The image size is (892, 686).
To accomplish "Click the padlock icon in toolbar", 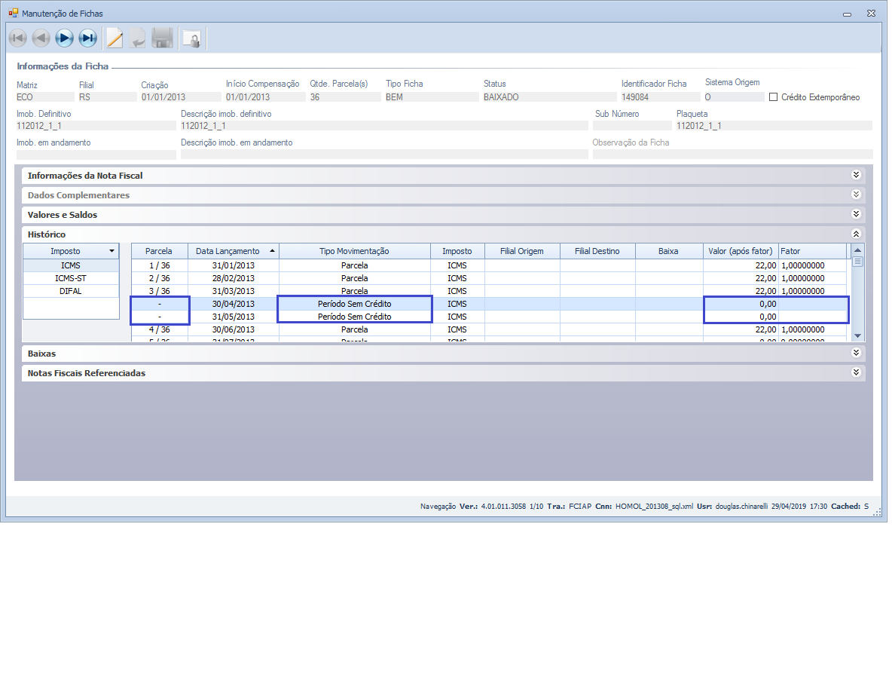I will 191,38.
